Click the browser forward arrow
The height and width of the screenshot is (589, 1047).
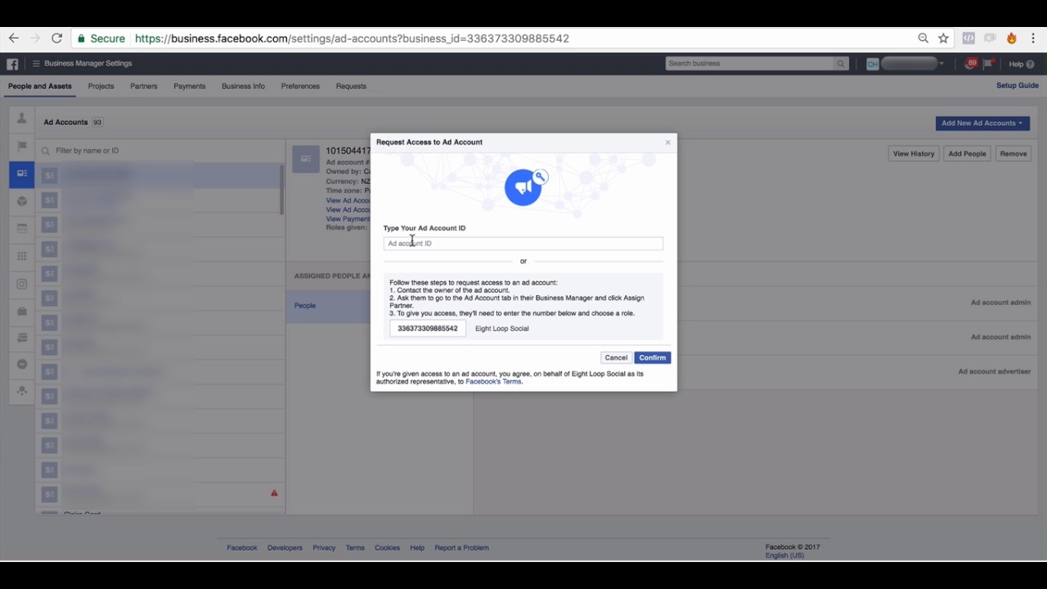coord(35,38)
